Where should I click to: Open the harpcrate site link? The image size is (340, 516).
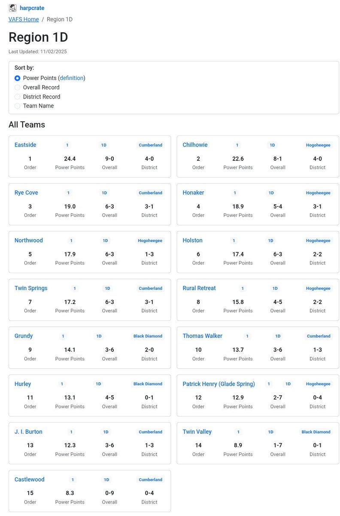pos(32,8)
